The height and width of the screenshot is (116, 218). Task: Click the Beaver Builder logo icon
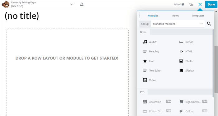point(5,4)
